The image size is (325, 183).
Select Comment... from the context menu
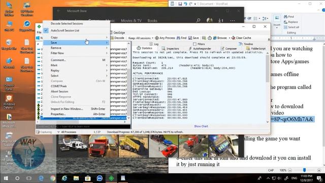(x=76, y=60)
